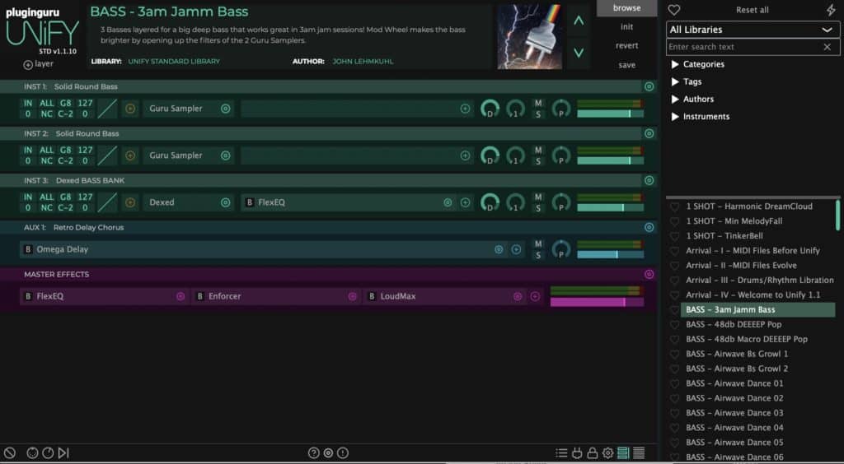Click the lock icon in footer
The height and width of the screenshot is (464, 844).
[x=592, y=453]
